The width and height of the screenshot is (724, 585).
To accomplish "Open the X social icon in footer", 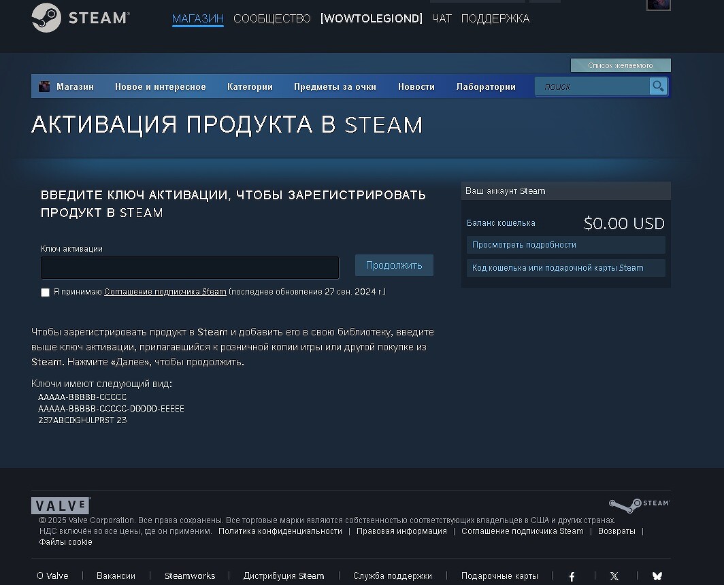I will click(x=614, y=576).
